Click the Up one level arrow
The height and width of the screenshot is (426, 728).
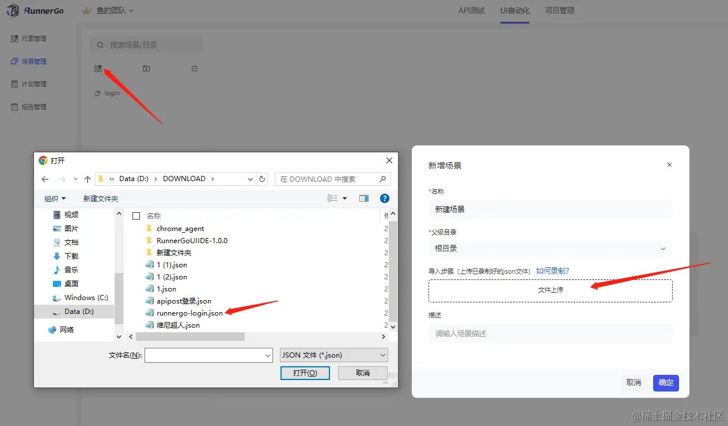(x=88, y=179)
